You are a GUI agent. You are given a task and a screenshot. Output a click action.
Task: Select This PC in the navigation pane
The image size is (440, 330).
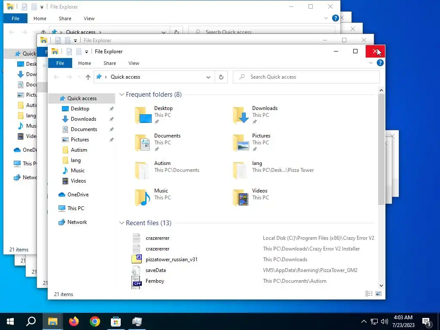[76, 208]
